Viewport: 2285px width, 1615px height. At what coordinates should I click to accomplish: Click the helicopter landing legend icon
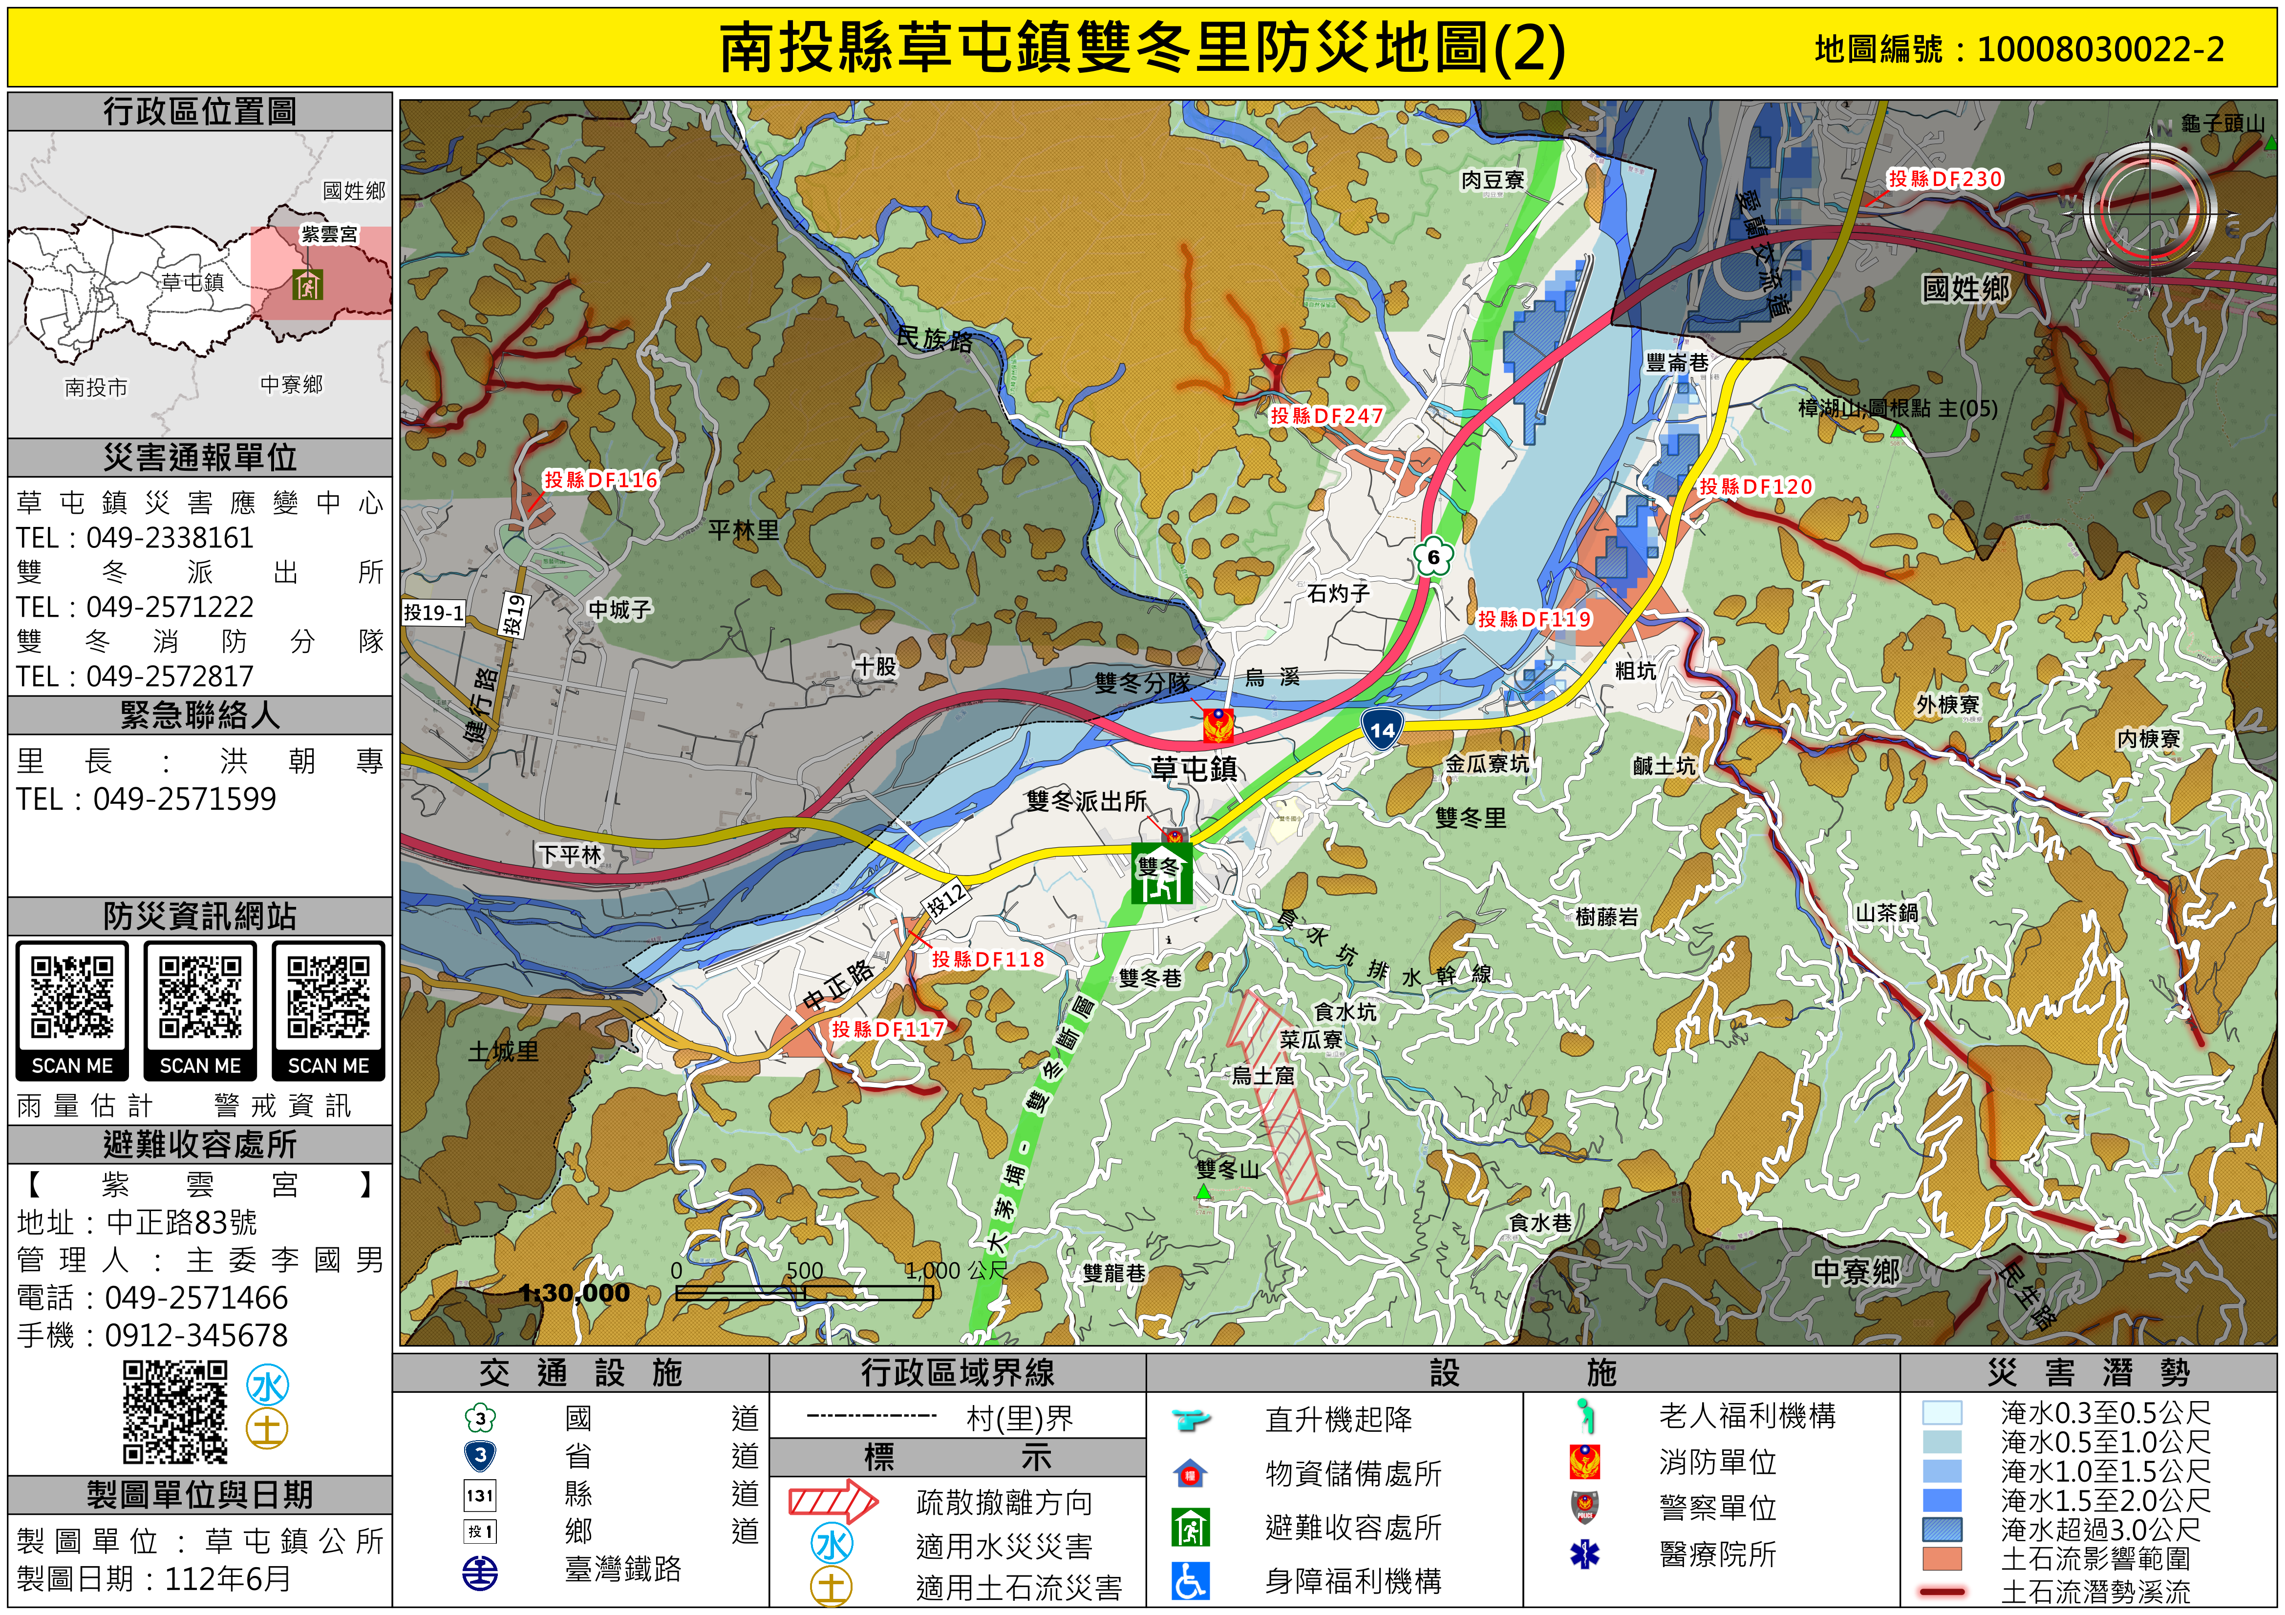[1190, 1418]
